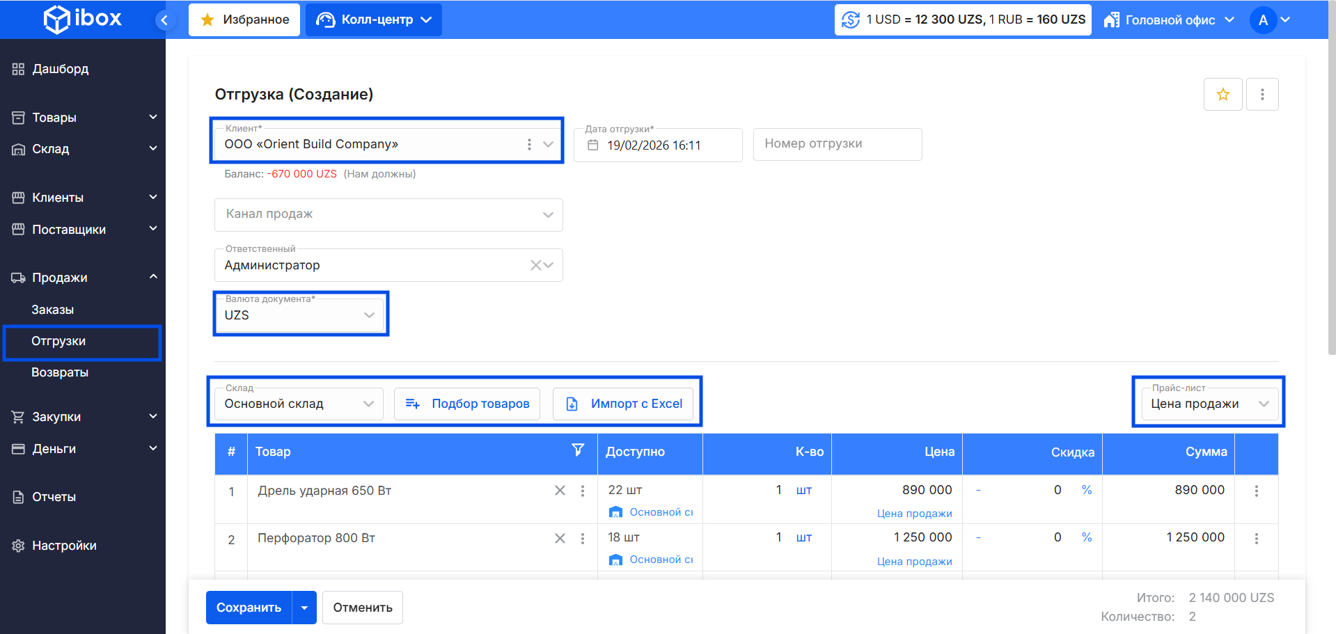Open client options three-dot menu
Screen dimensions: 1336x634
tap(529, 144)
